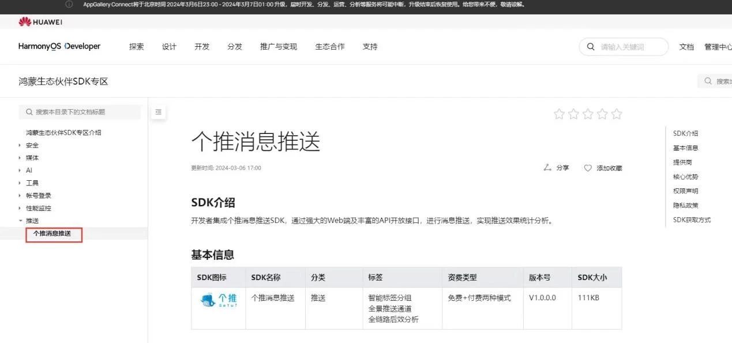Open the 设计 menu

[169, 47]
